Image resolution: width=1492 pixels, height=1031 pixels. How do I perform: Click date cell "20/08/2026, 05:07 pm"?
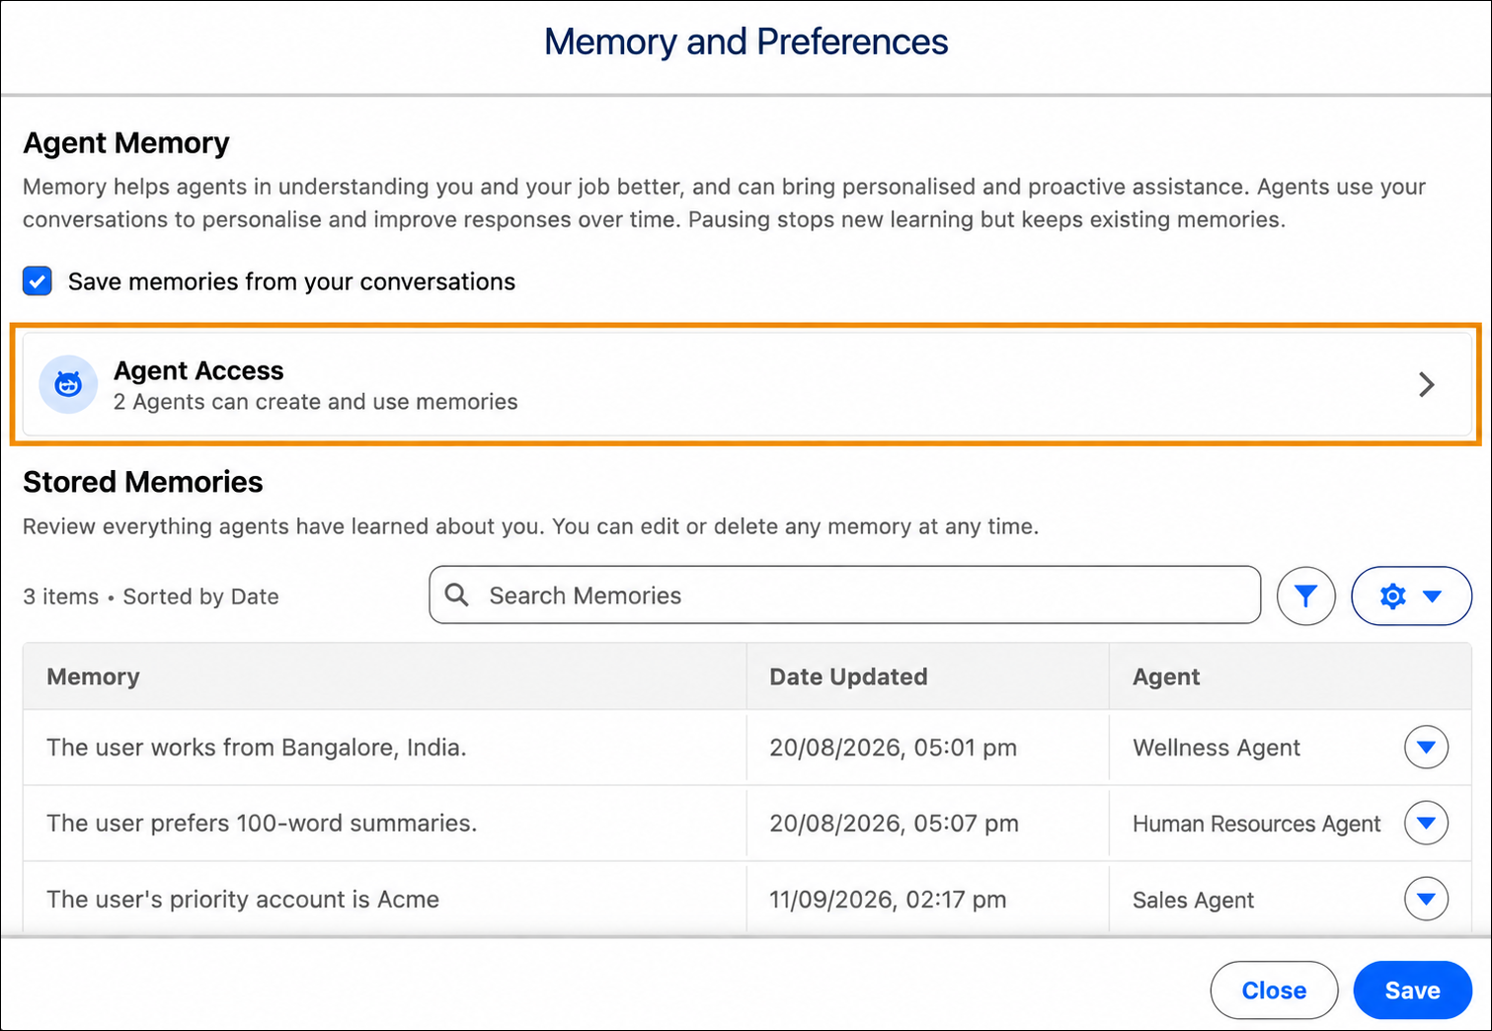point(894,824)
